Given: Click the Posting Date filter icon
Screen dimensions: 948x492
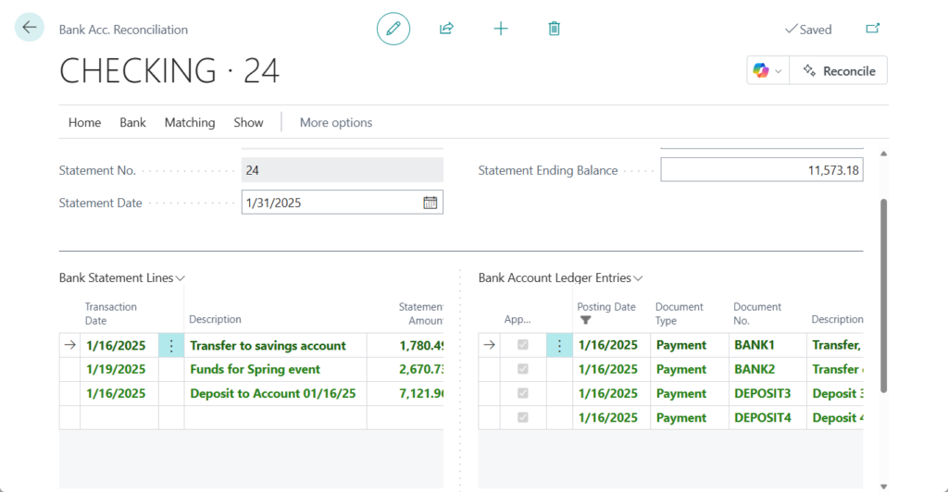Looking at the screenshot, I should click(585, 320).
